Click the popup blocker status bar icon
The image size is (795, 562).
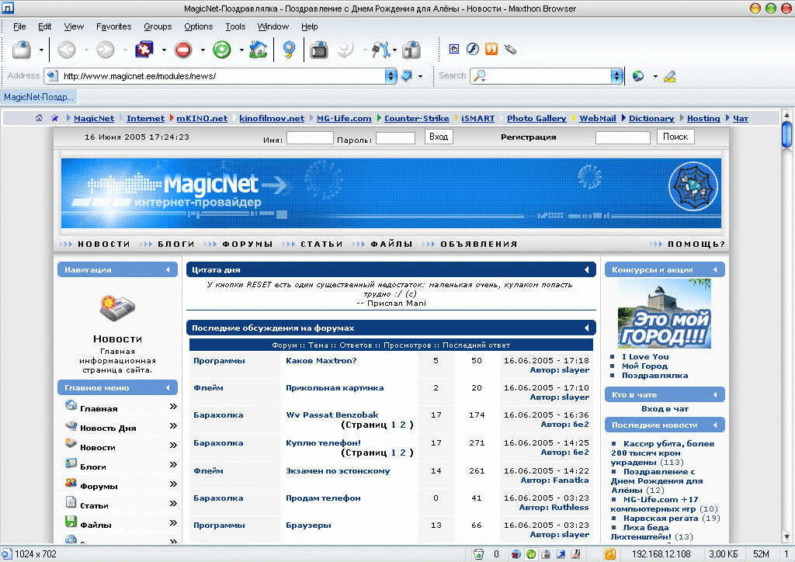[516, 554]
